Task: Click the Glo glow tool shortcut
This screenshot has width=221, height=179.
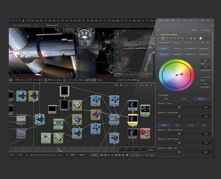Action: [97, 21]
